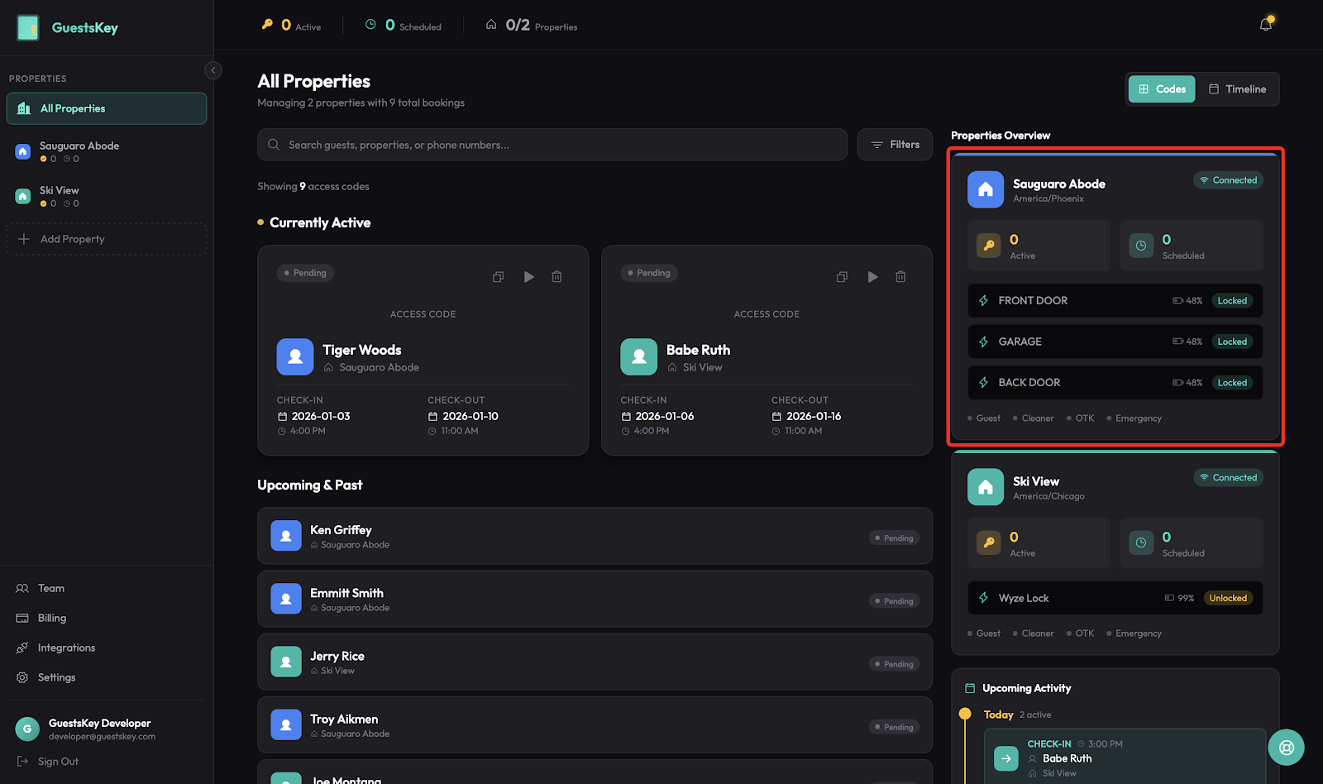Copy the Tiger Woods access code

498,276
